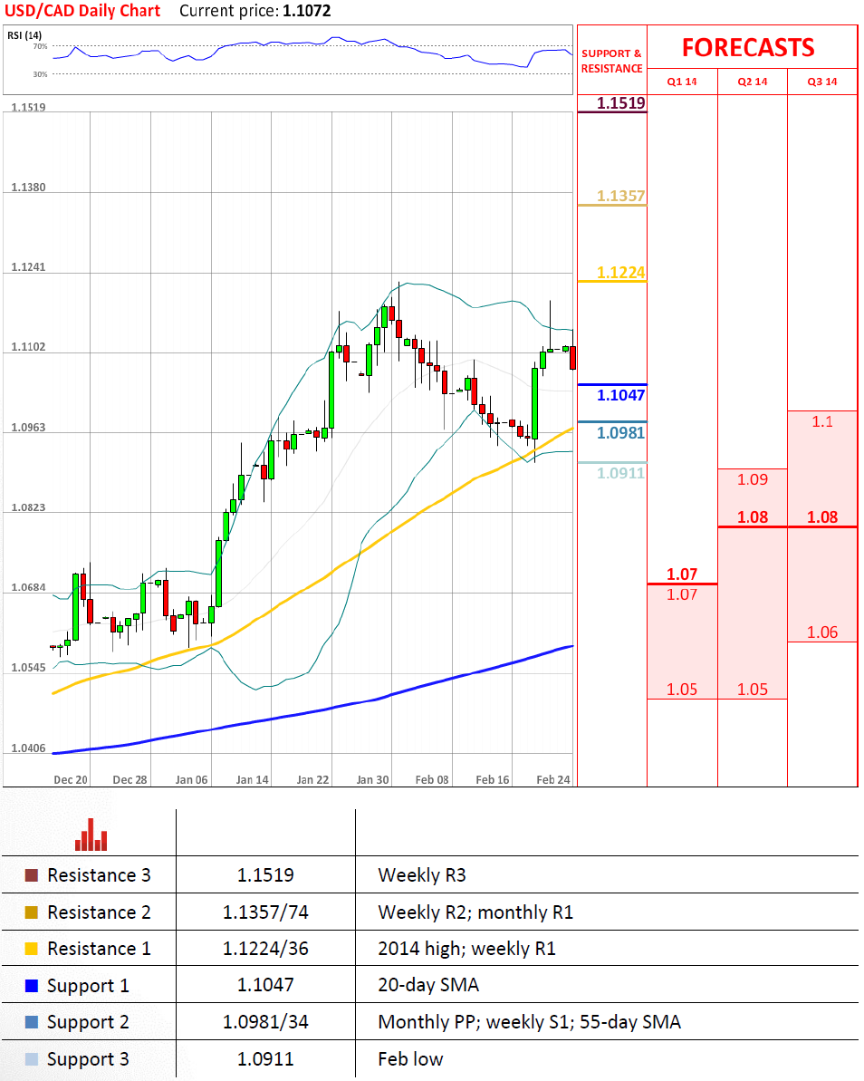
Task: Click the Resistance 1 yellow swatch
Action: [x=32, y=949]
